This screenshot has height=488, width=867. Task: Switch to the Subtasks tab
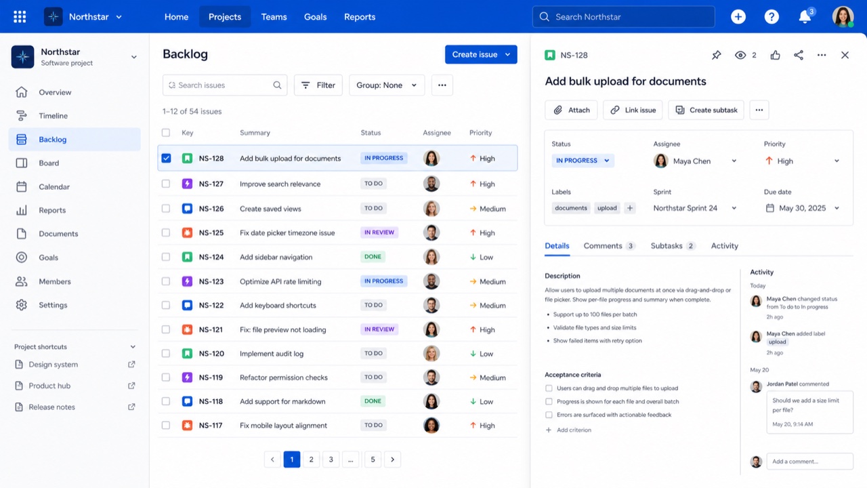tap(673, 246)
